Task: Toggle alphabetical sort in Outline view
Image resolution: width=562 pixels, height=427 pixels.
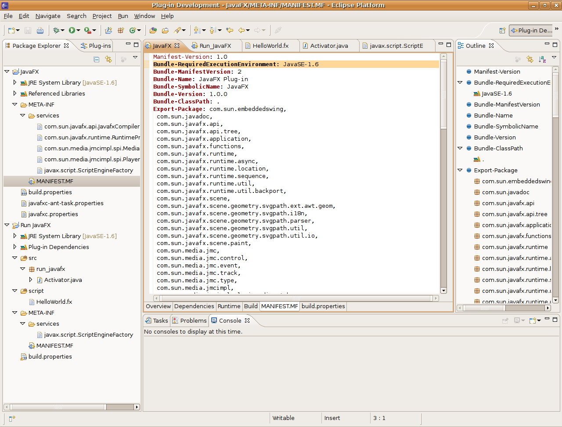Action: [542, 59]
